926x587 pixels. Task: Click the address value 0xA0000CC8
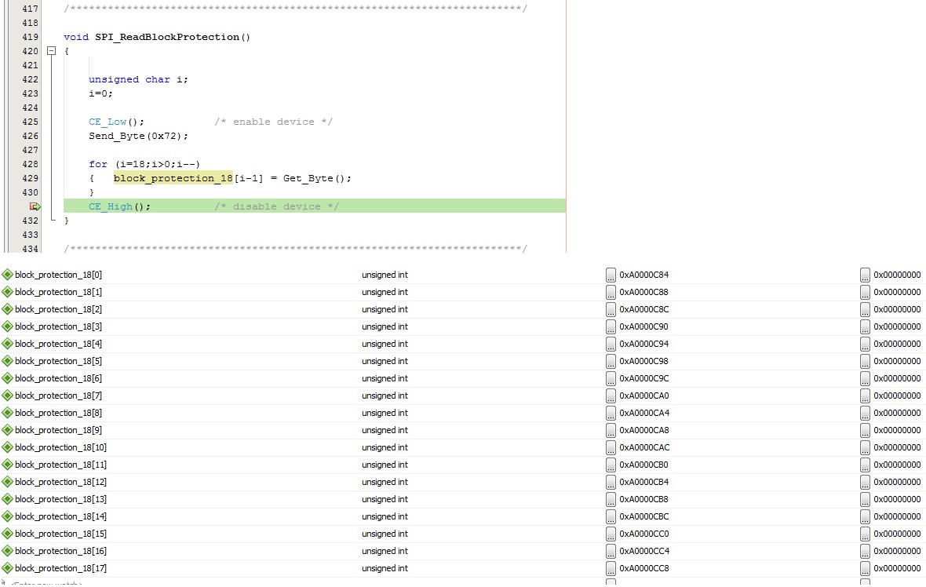tap(643, 568)
